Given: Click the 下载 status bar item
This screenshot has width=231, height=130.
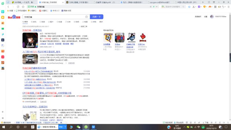Looking at the screenshot, I should click(x=206, y=122).
